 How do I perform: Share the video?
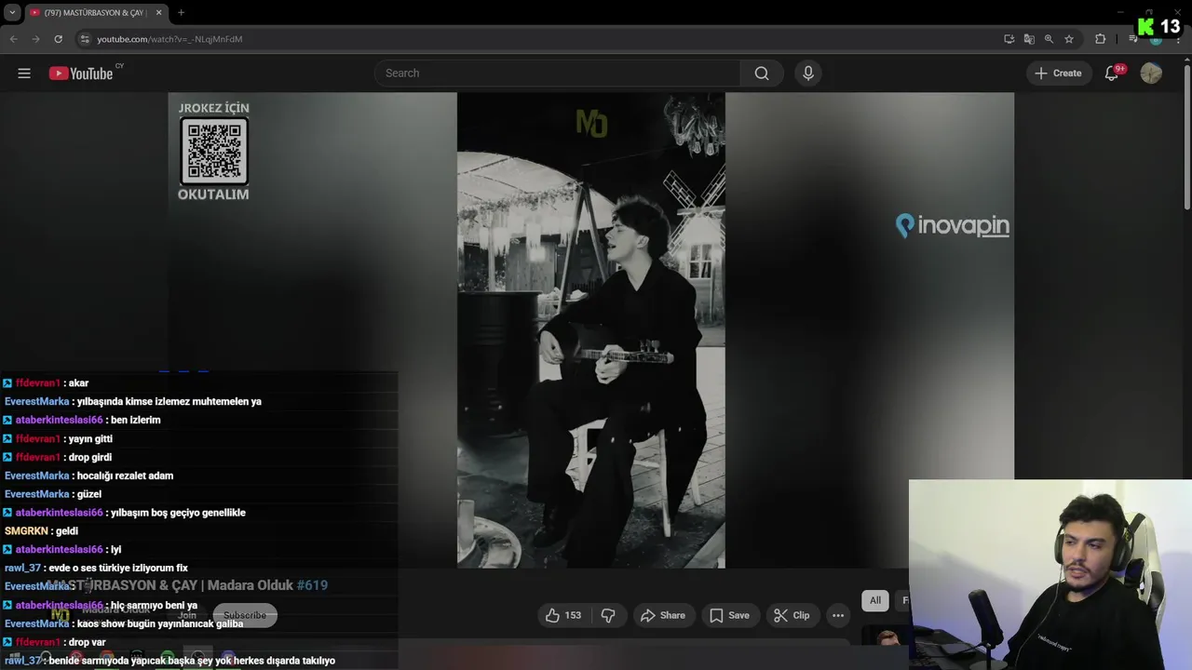pos(663,615)
